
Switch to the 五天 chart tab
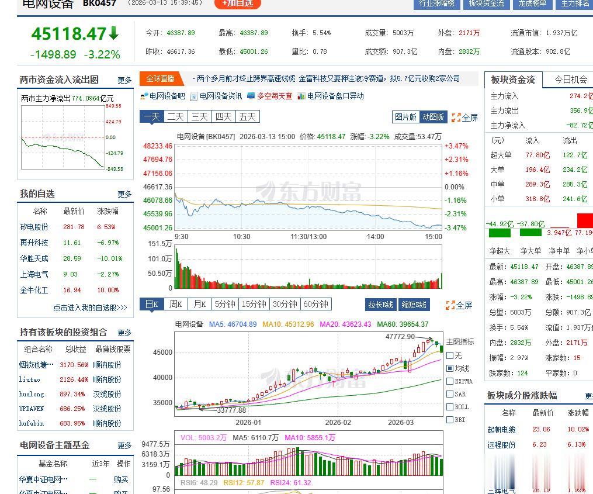248,116
